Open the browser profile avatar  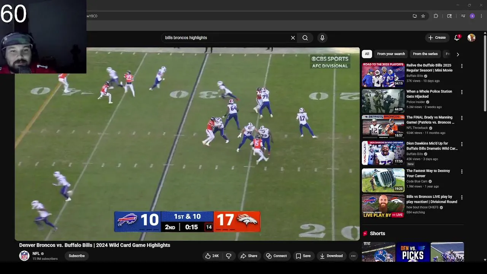[472, 16]
